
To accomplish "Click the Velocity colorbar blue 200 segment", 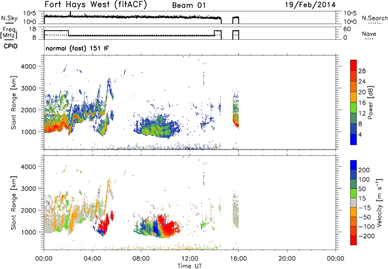I will 354,165.
